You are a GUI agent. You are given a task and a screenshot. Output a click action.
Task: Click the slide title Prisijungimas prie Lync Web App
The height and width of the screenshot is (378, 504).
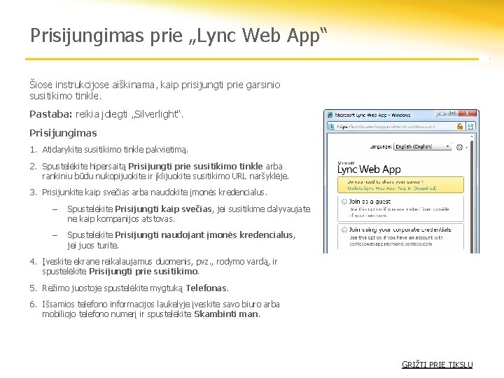coord(178,36)
